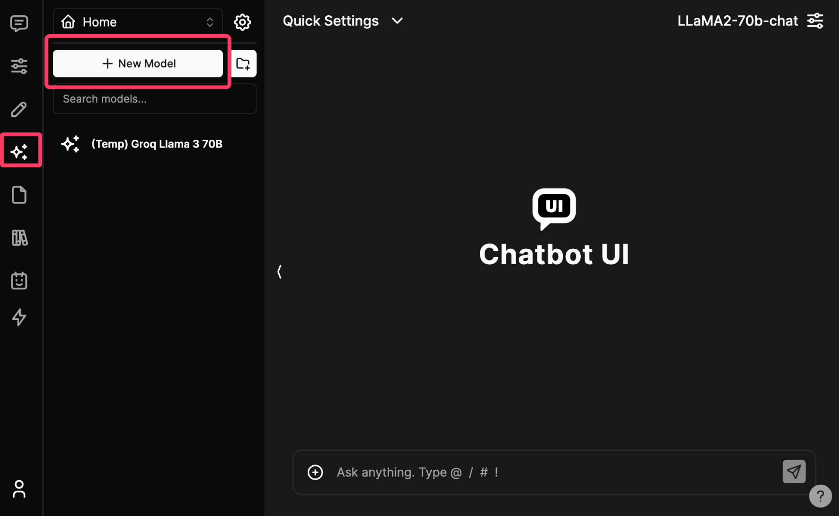Expand the Quick Settings dropdown
This screenshot has width=839, height=516.
(343, 21)
